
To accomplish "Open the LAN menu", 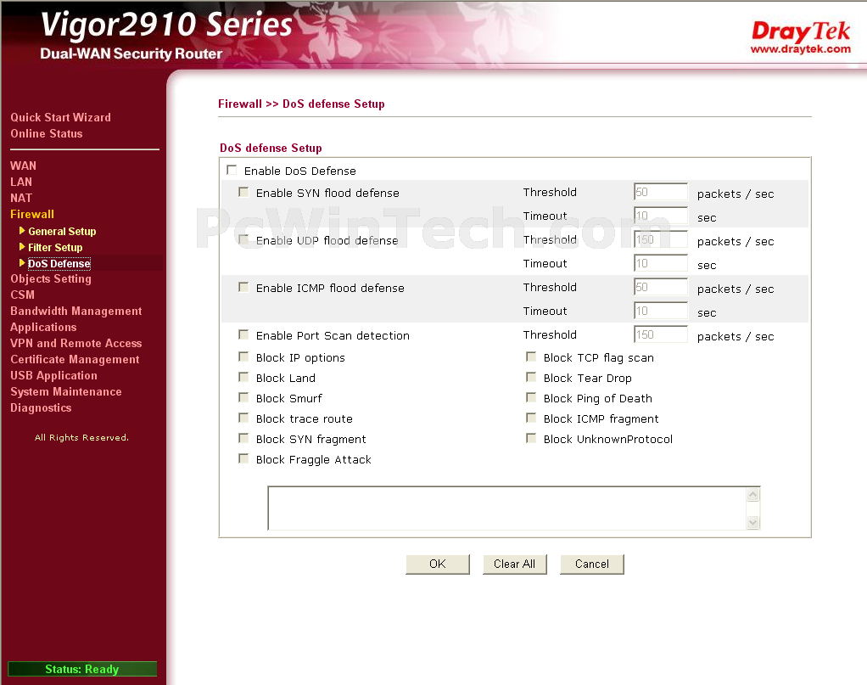I will click(x=21, y=182).
